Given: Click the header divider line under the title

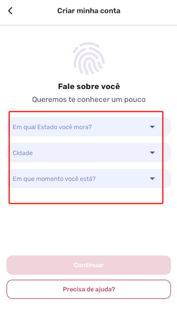Looking at the screenshot, I should pos(88,25).
